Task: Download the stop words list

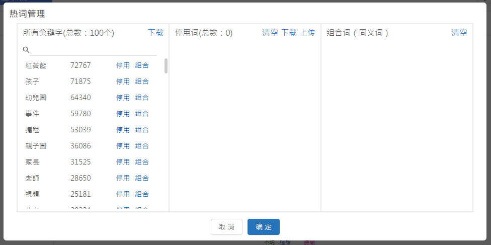Action: coord(289,33)
